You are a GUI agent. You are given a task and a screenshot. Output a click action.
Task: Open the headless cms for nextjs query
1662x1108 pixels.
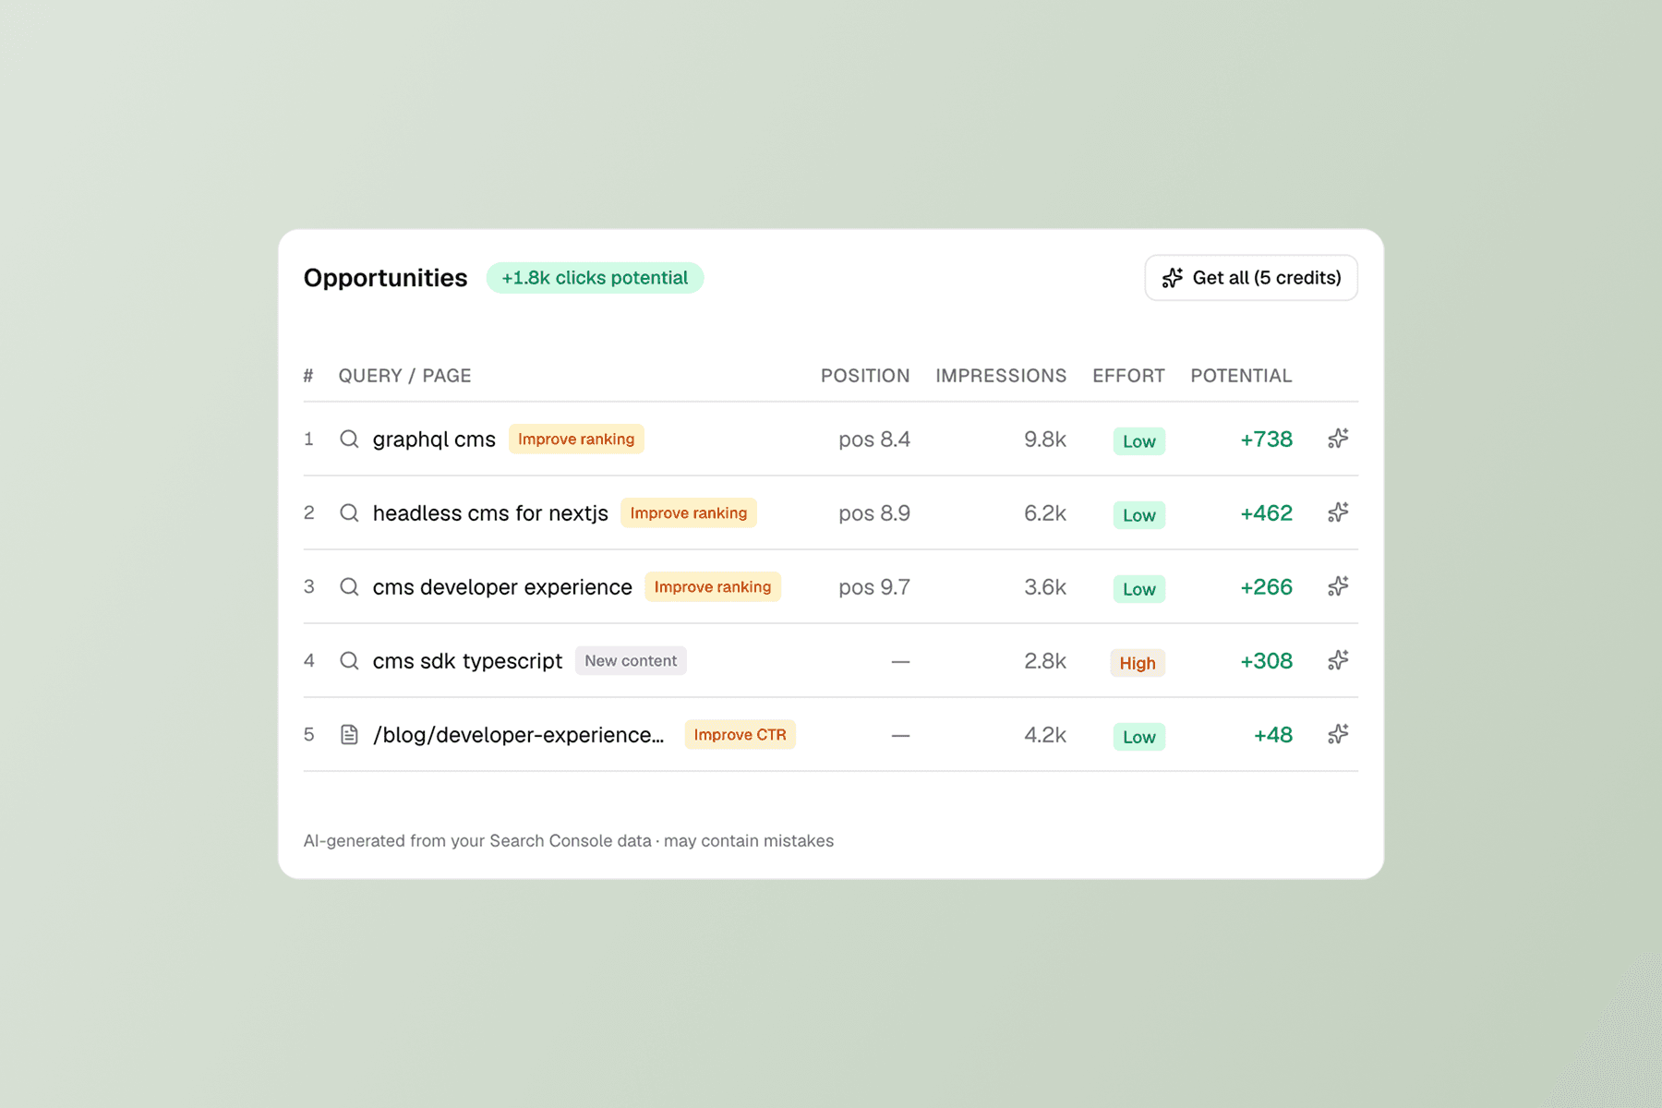[490, 513]
